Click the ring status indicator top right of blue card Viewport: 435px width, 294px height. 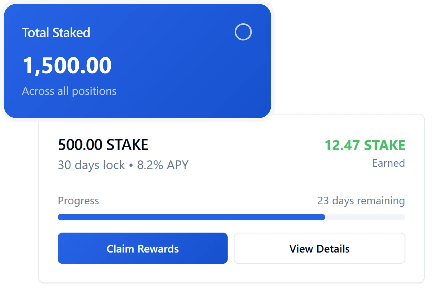[243, 32]
